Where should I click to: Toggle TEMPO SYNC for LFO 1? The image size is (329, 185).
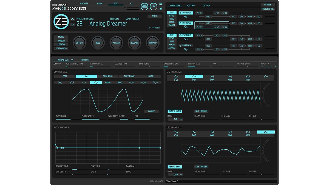point(175,111)
